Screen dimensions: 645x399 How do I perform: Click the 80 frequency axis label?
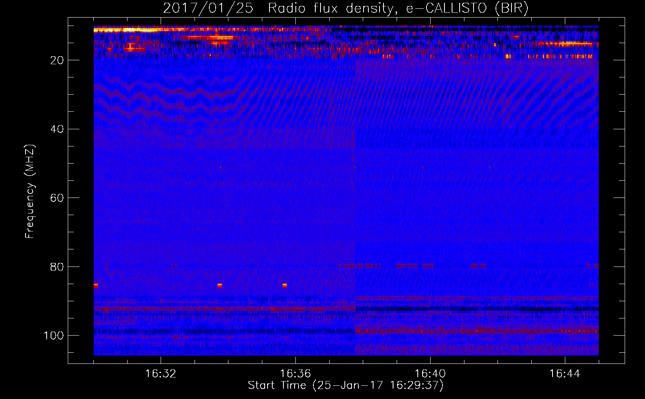[x=57, y=267]
